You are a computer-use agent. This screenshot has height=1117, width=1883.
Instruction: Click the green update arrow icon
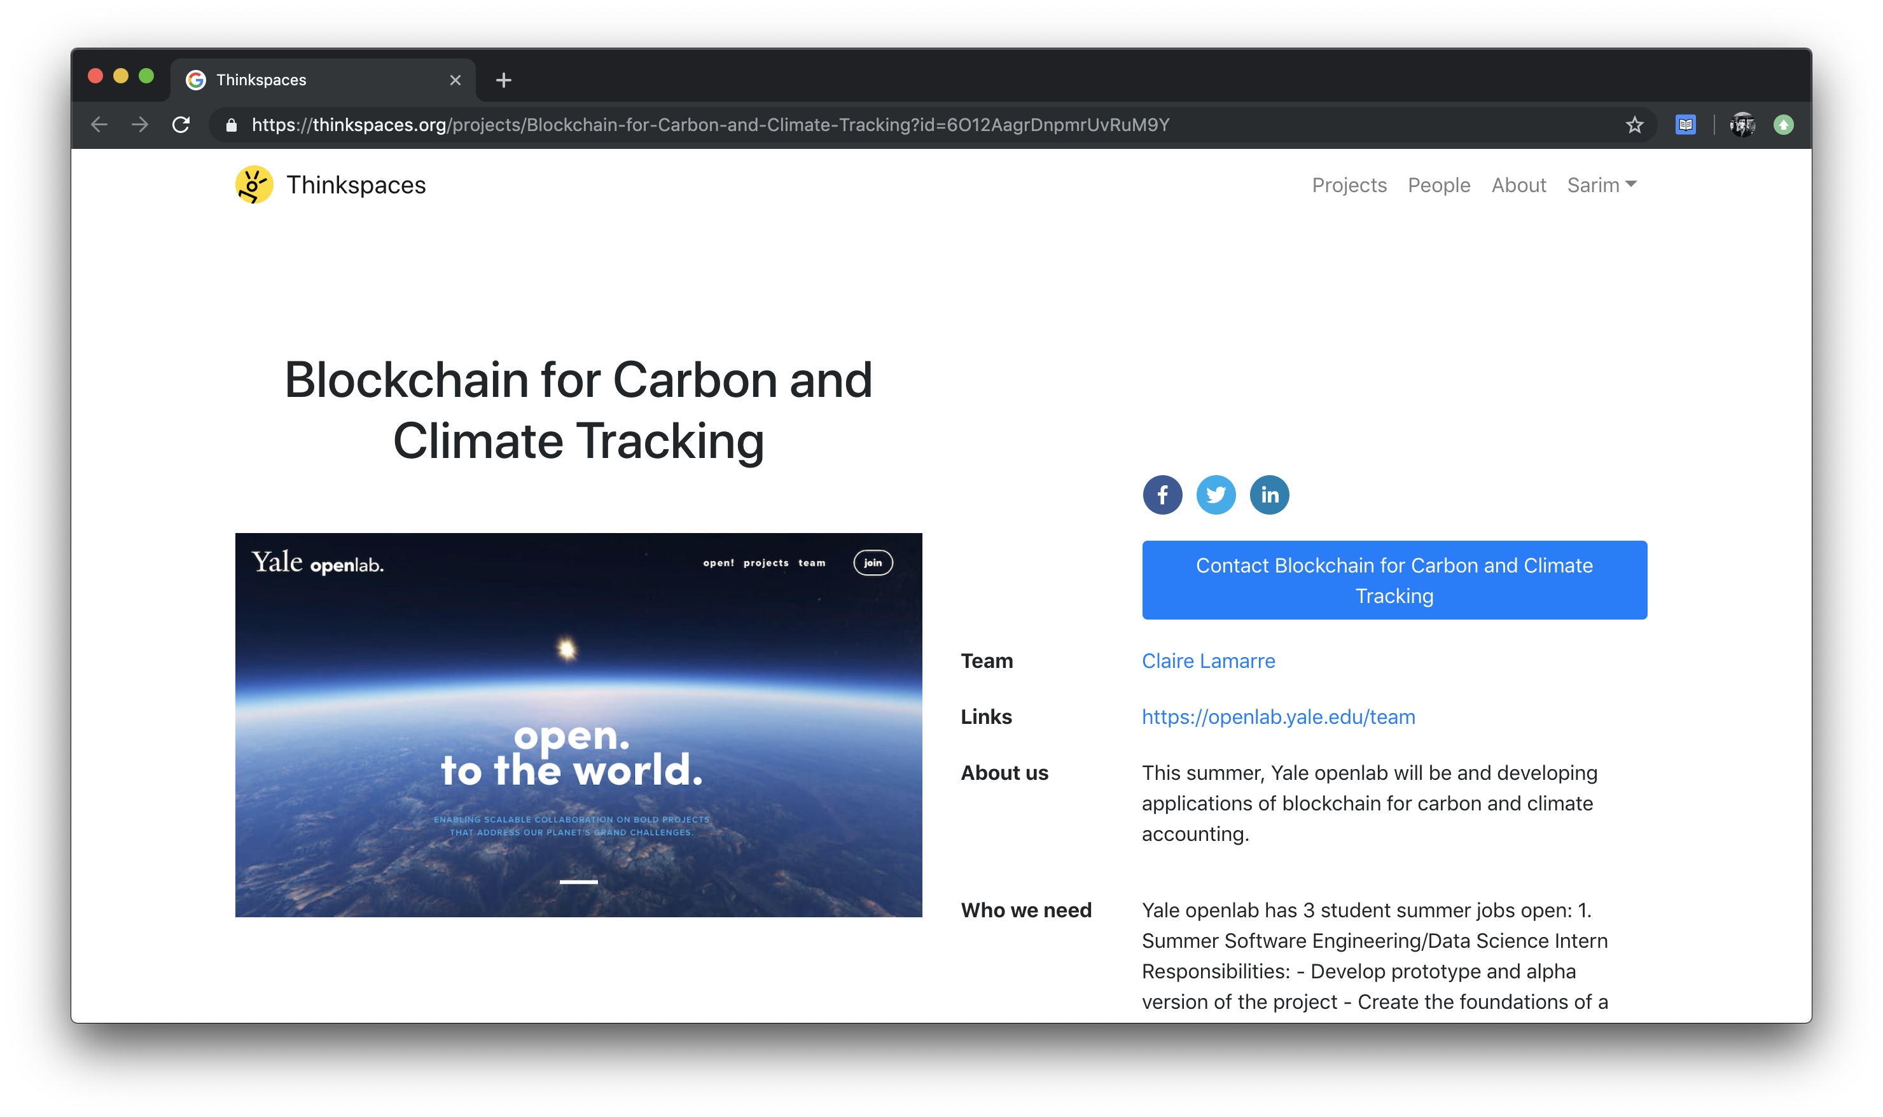[x=1783, y=125]
